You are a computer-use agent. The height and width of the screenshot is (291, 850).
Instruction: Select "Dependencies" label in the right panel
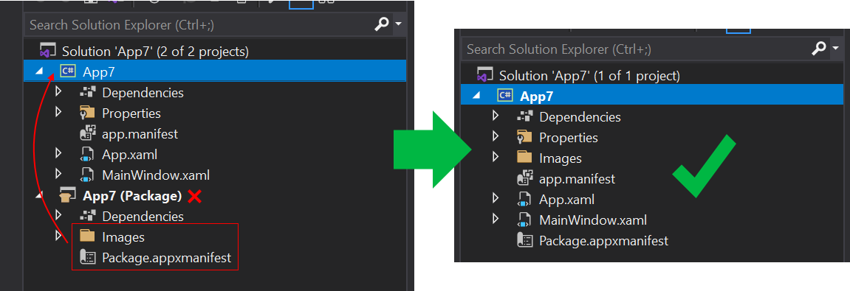580,117
